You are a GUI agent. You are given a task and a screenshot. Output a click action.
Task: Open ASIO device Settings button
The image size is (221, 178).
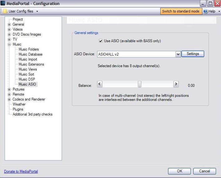[193, 54]
